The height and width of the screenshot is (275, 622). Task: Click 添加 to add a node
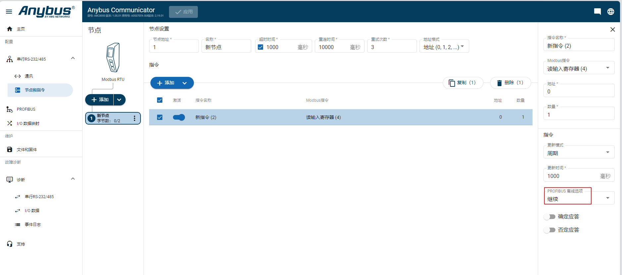point(99,100)
